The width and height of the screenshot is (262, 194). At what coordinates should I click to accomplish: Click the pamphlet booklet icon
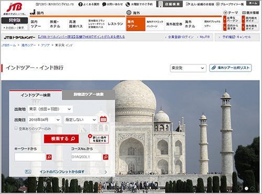28,172
